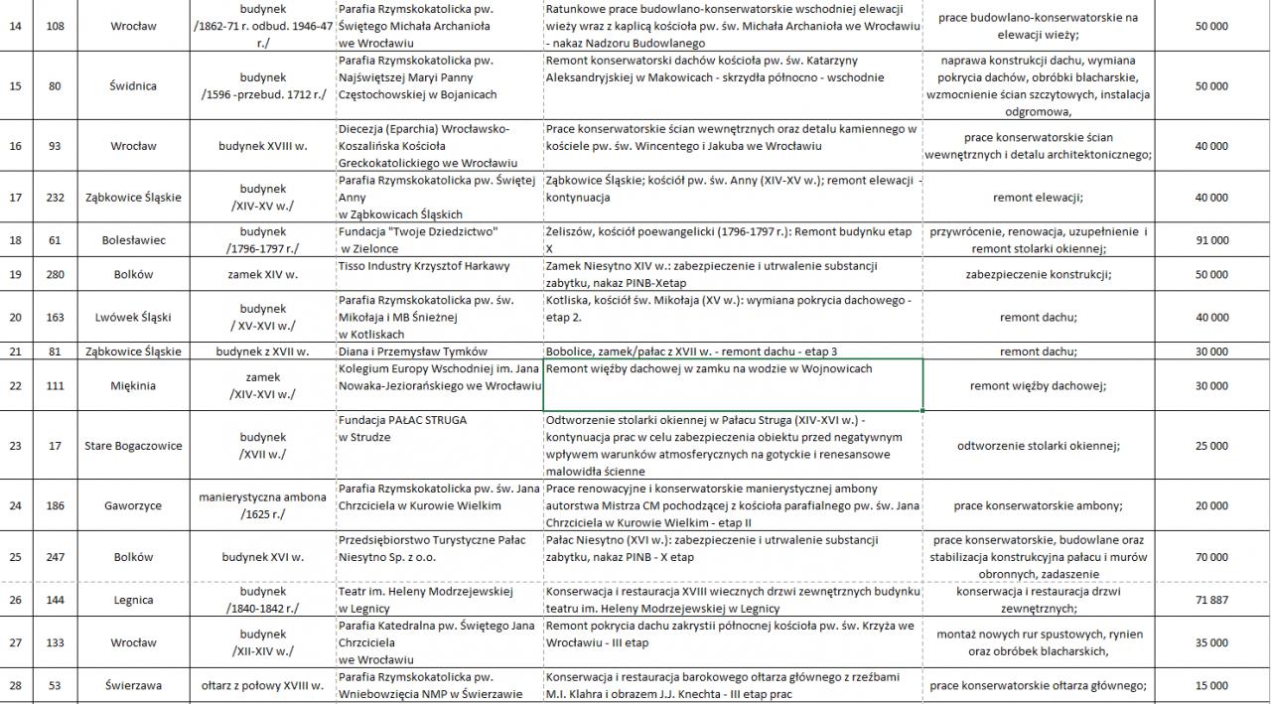Select the 'Świerzawa' location cell

coord(133,685)
